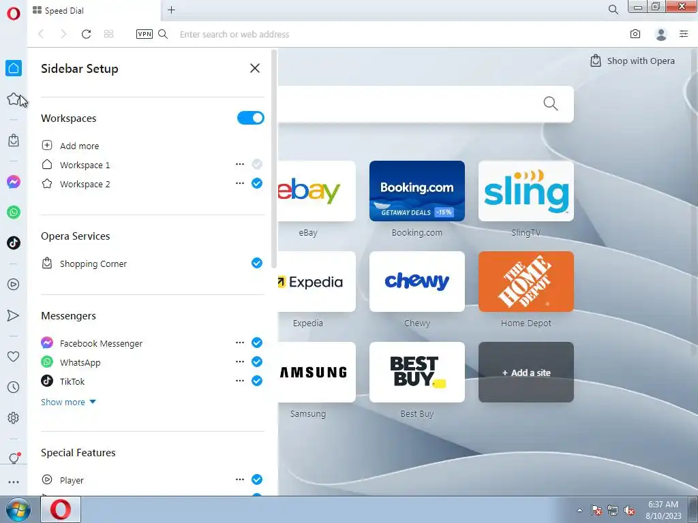698x523 pixels.
Task: Open the Easy Setup menu
Action: (684, 34)
